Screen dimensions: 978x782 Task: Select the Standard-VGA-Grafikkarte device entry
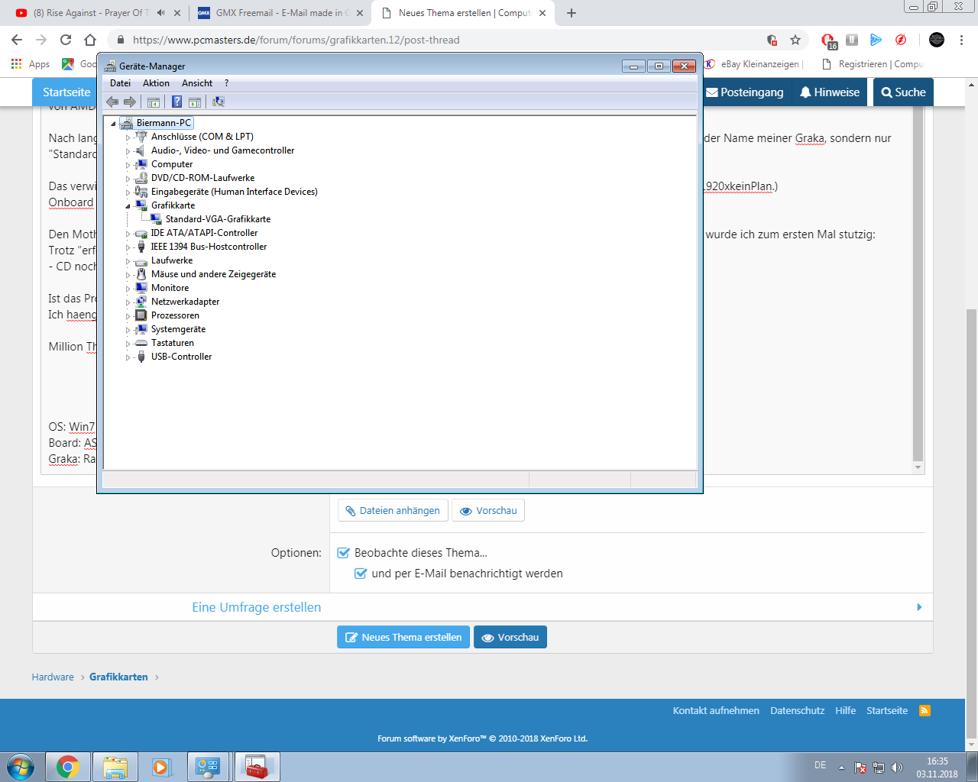pyautogui.click(x=218, y=219)
